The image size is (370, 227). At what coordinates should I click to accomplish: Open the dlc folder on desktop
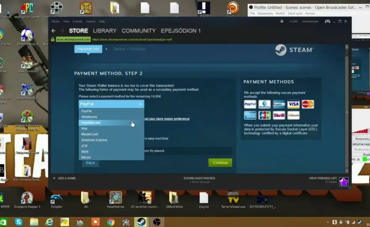tap(86, 200)
